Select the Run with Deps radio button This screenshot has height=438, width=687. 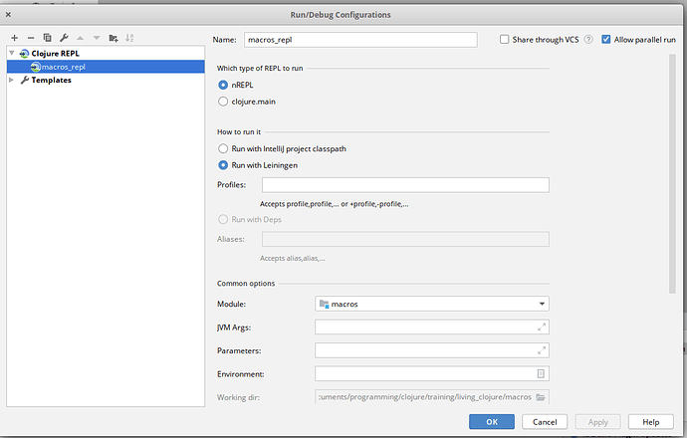click(223, 219)
